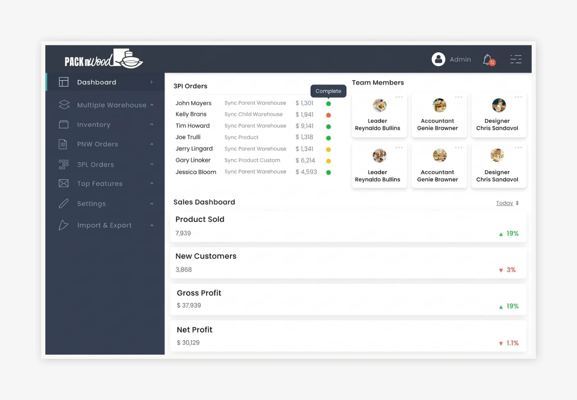Click Jerry Lingard yellow status dot
Viewport: 577px width, 400px height.
pyautogui.click(x=328, y=150)
